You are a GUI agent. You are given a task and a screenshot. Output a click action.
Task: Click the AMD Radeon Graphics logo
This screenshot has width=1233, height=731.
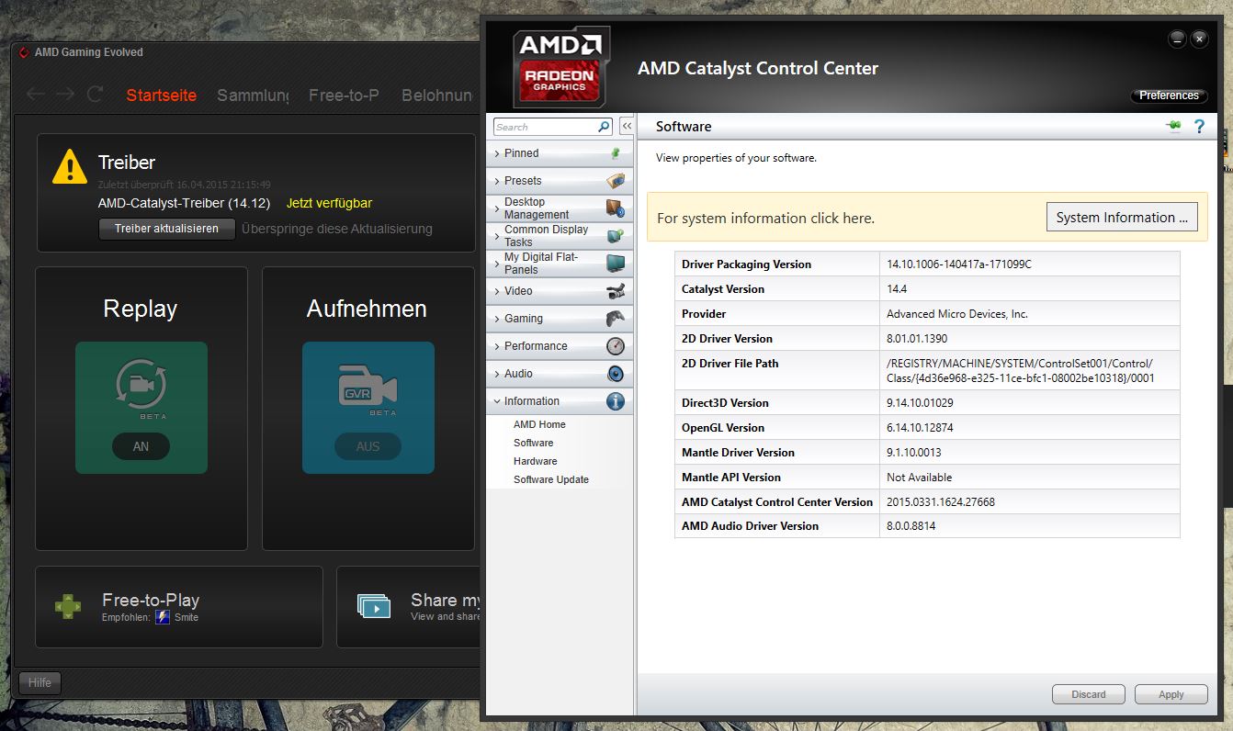click(560, 67)
